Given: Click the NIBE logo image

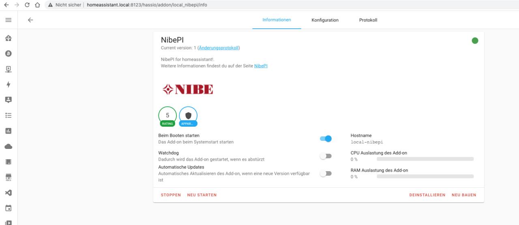Looking at the screenshot, I should click(188, 89).
